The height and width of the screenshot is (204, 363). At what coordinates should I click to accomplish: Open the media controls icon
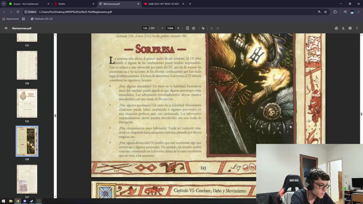[x=345, y=12]
